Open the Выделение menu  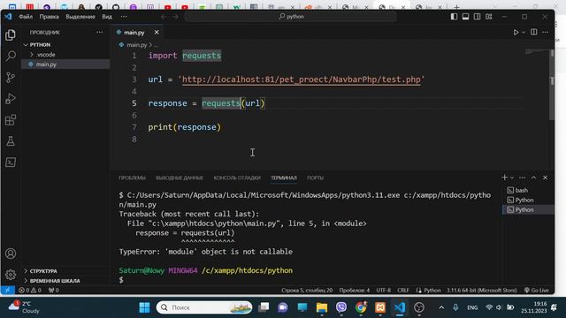[x=80, y=17]
